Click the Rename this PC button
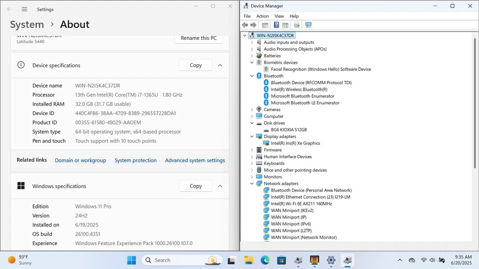The image size is (479, 269). 199,38
